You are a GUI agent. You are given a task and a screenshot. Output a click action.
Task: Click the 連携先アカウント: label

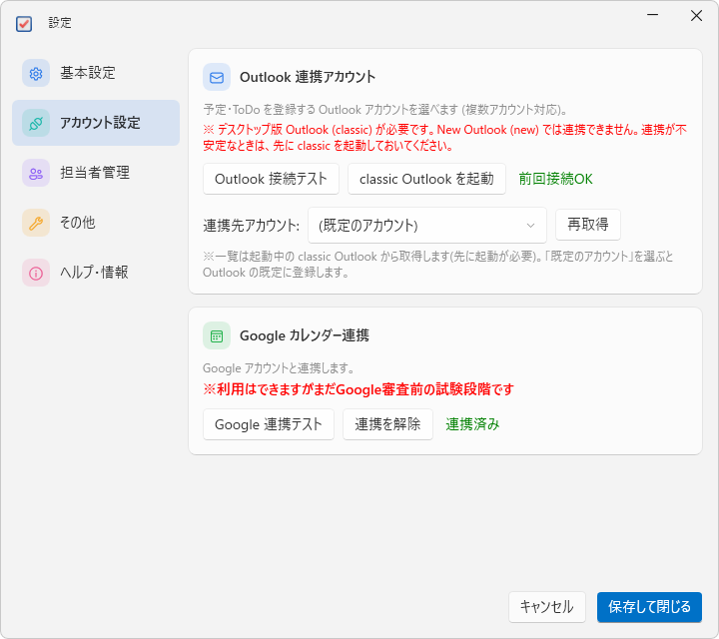point(252,226)
